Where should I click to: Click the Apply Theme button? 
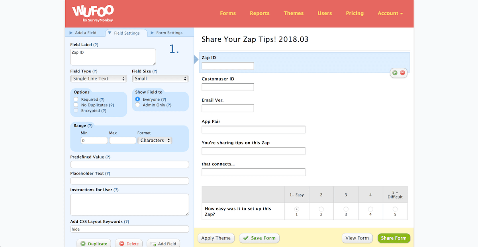pos(216,238)
